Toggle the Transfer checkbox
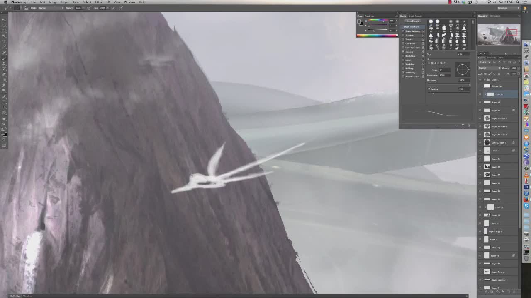The width and height of the screenshot is (531, 298). coord(403,52)
